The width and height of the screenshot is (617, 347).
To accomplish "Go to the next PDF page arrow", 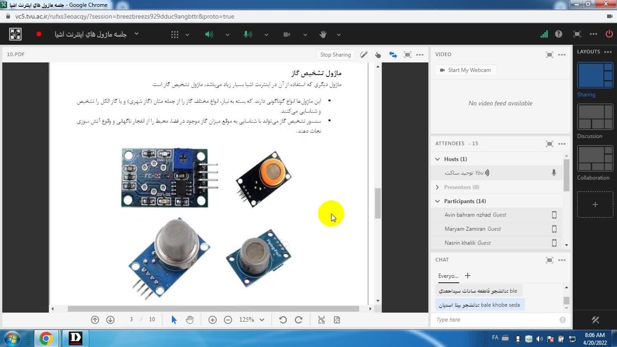I will click(x=110, y=320).
